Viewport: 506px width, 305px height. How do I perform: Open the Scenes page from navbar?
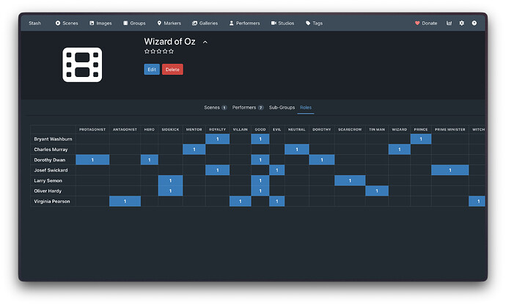pyautogui.click(x=67, y=23)
